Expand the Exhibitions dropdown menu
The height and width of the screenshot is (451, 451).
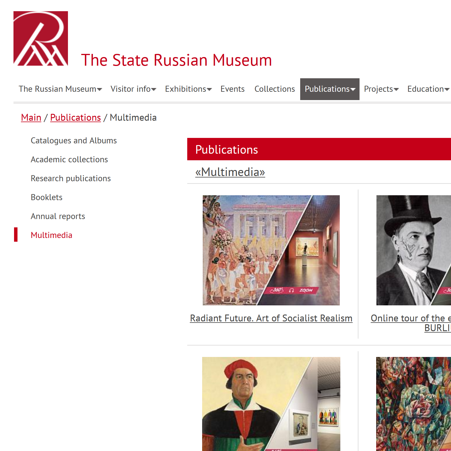click(x=188, y=89)
